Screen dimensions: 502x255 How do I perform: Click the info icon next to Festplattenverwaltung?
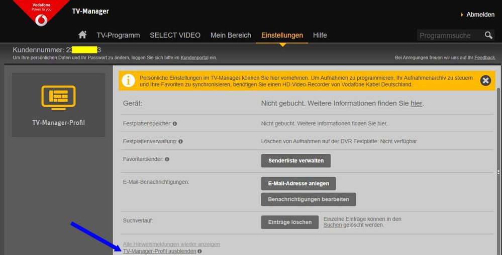click(180, 141)
